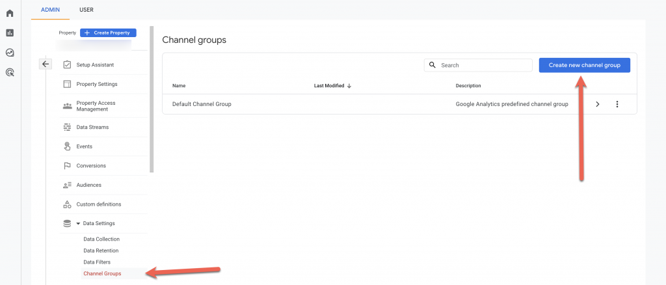This screenshot has width=666, height=285.
Task: Collapse the Data Settings section
Action: point(79,223)
